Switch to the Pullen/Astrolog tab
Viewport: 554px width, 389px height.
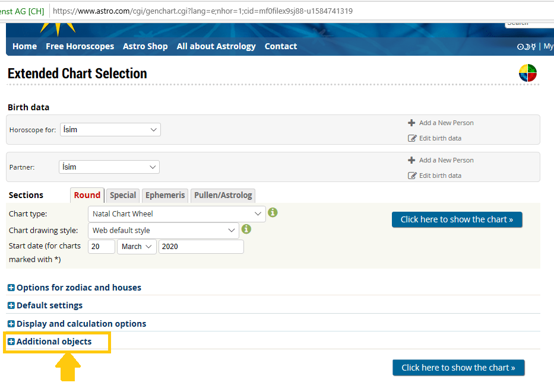pyautogui.click(x=223, y=195)
